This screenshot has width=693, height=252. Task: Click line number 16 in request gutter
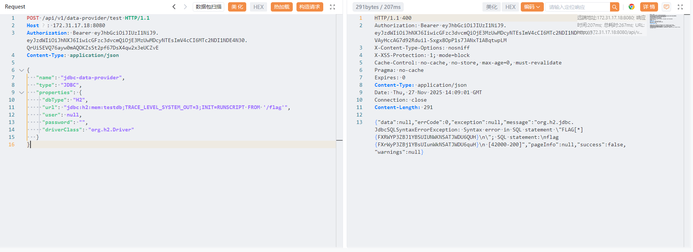pyautogui.click(x=12, y=144)
